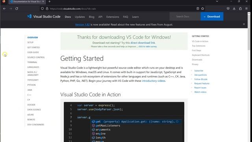The width and height of the screenshot is (252, 142).
Task: Select Get Started in the left sidebar
Action: [33, 47]
